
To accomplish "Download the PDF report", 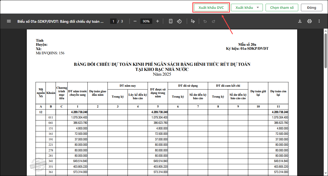I will (x=300, y=21).
